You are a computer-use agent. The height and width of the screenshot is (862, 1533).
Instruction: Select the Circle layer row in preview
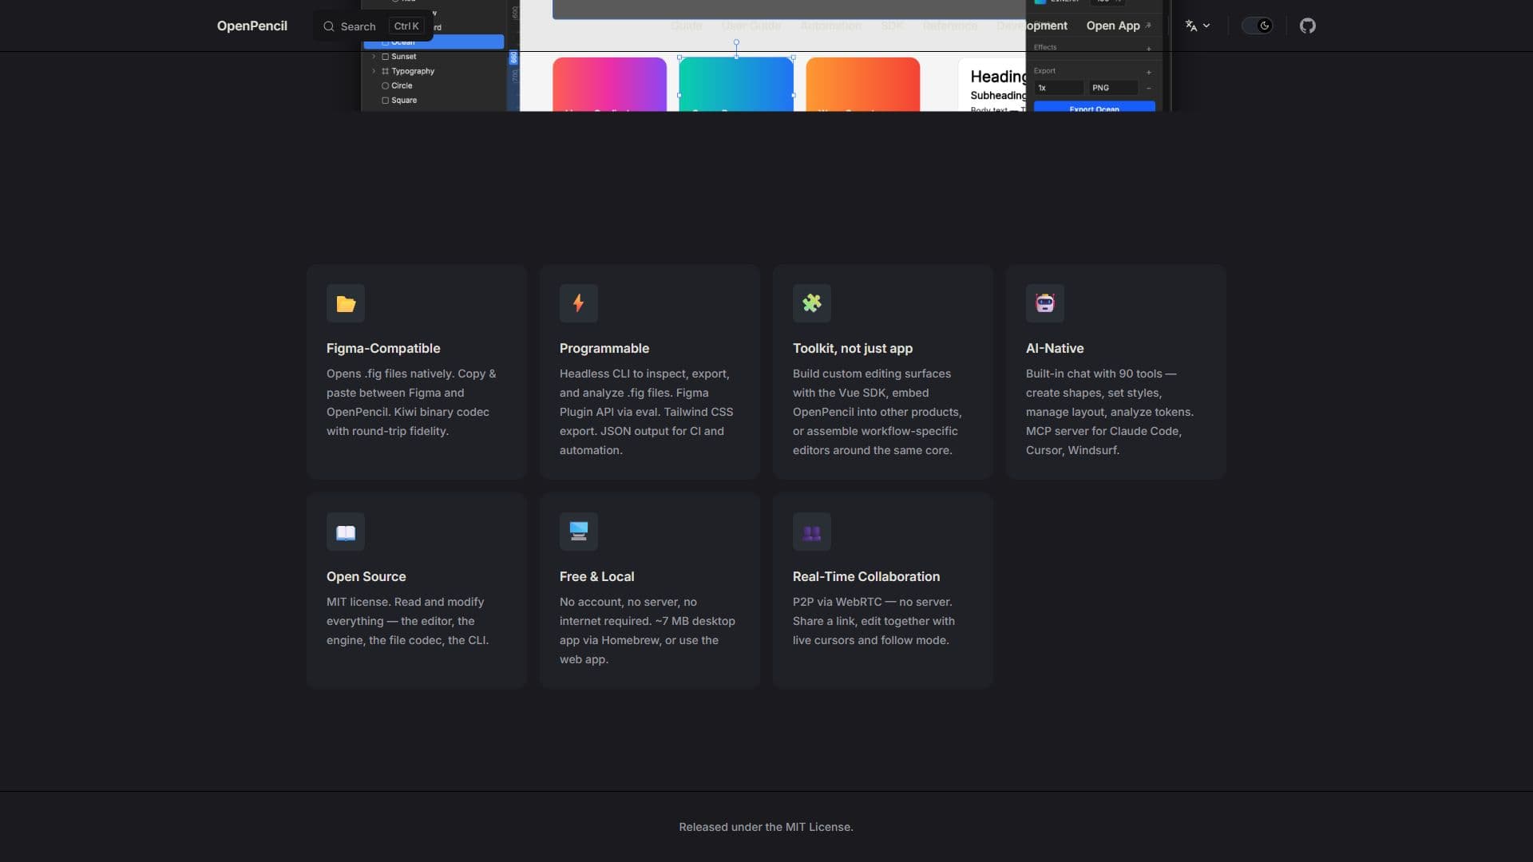tap(434, 85)
